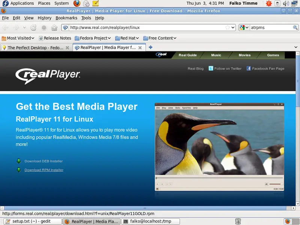
Task: Expand the address bar URL dropdown
Action: pos(233,27)
